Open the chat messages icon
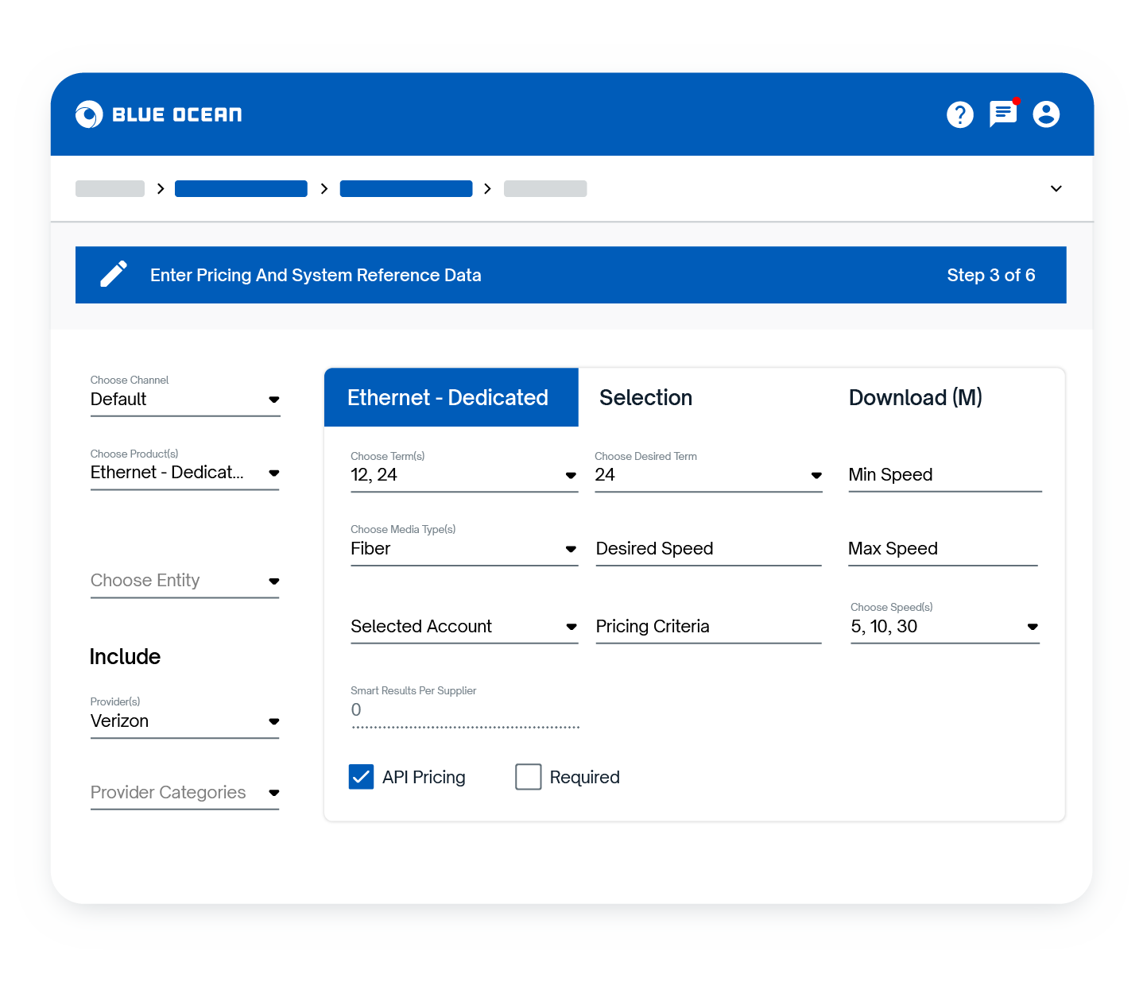The image size is (1143, 993). pyautogui.click(x=1002, y=114)
